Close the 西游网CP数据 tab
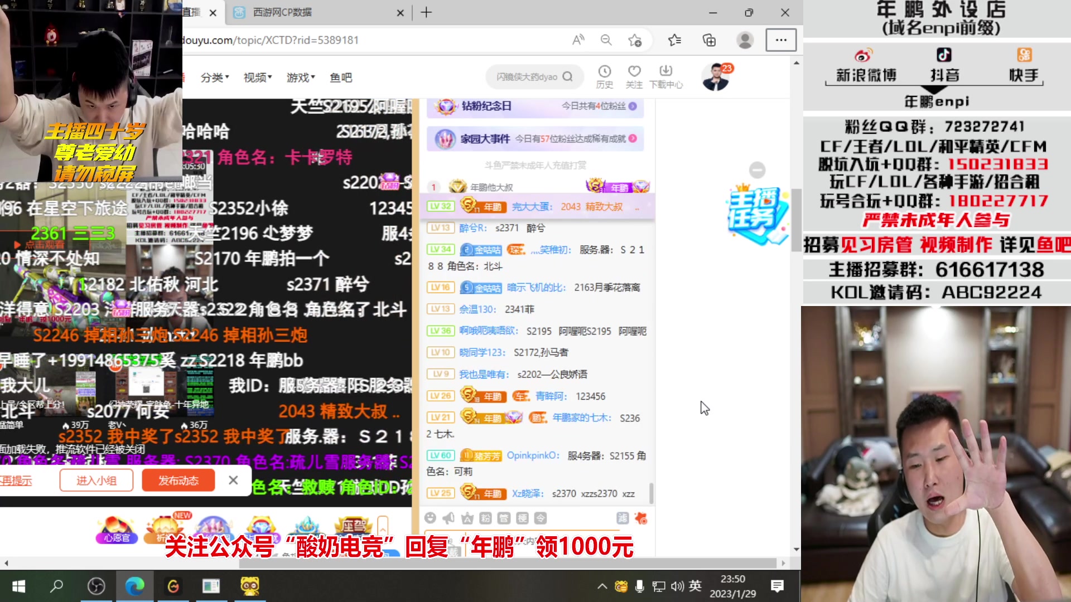Image resolution: width=1071 pixels, height=602 pixels. 400,13
